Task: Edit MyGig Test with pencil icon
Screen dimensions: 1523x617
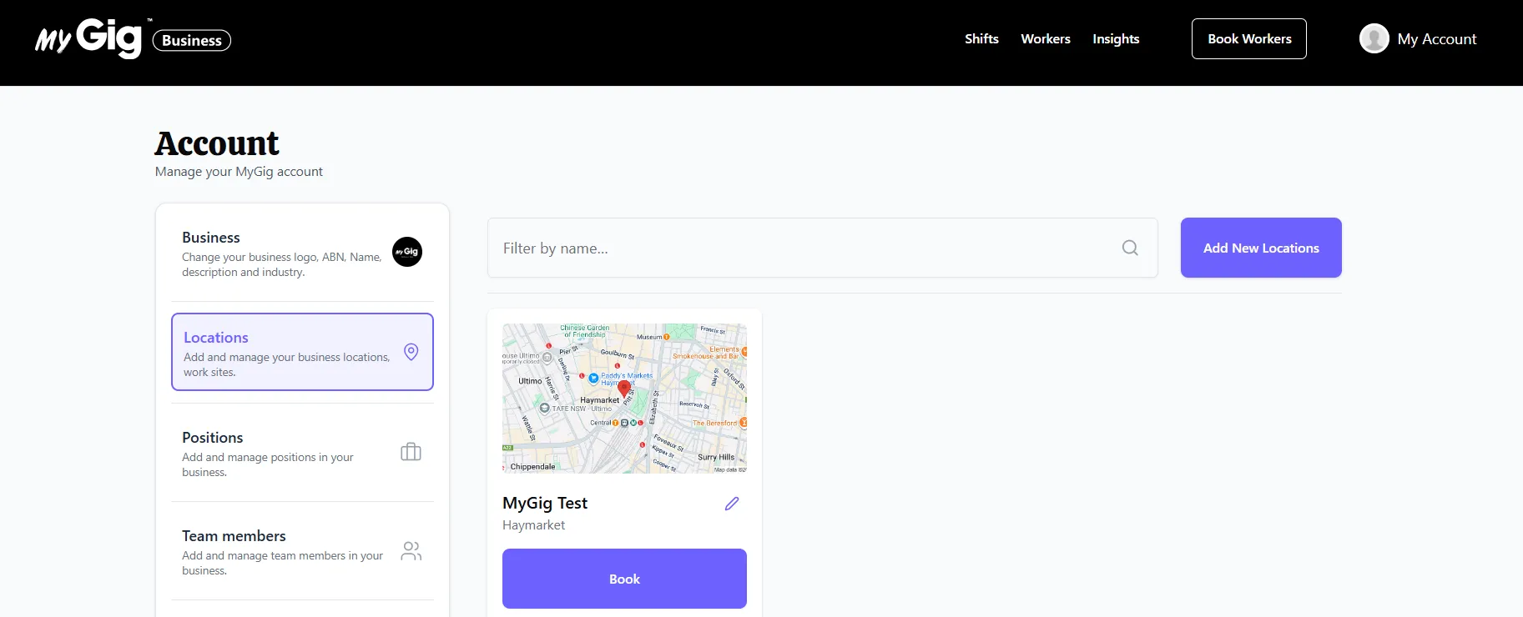Action: 732,504
